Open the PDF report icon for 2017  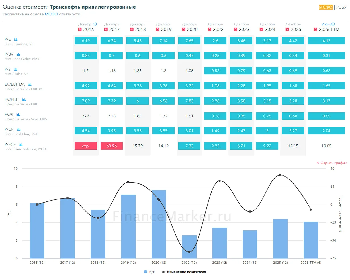(x=106, y=29)
